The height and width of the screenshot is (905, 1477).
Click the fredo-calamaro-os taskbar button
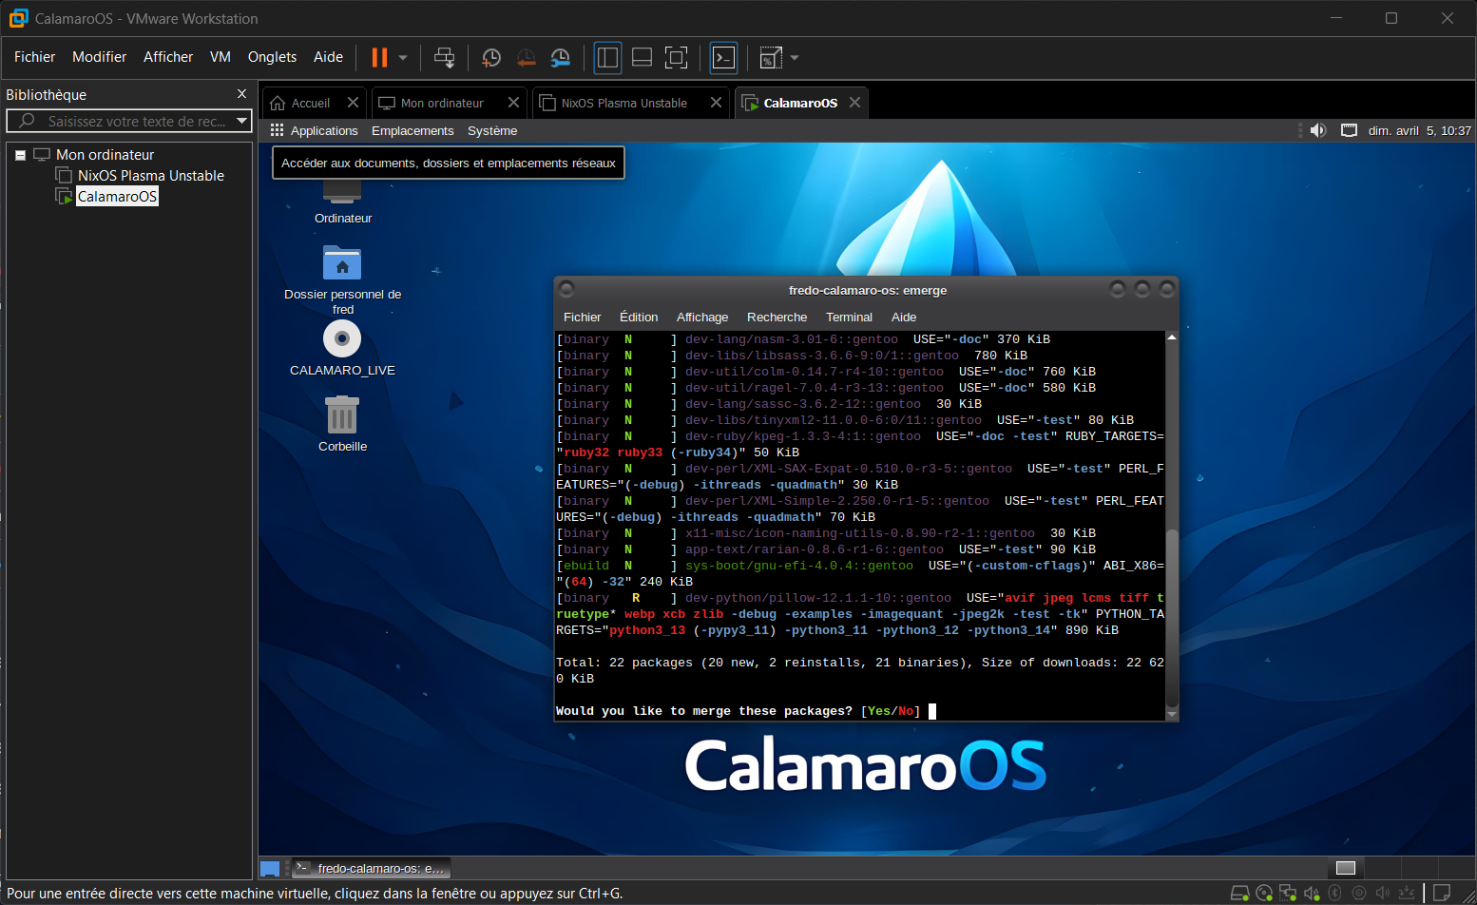coord(370,868)
